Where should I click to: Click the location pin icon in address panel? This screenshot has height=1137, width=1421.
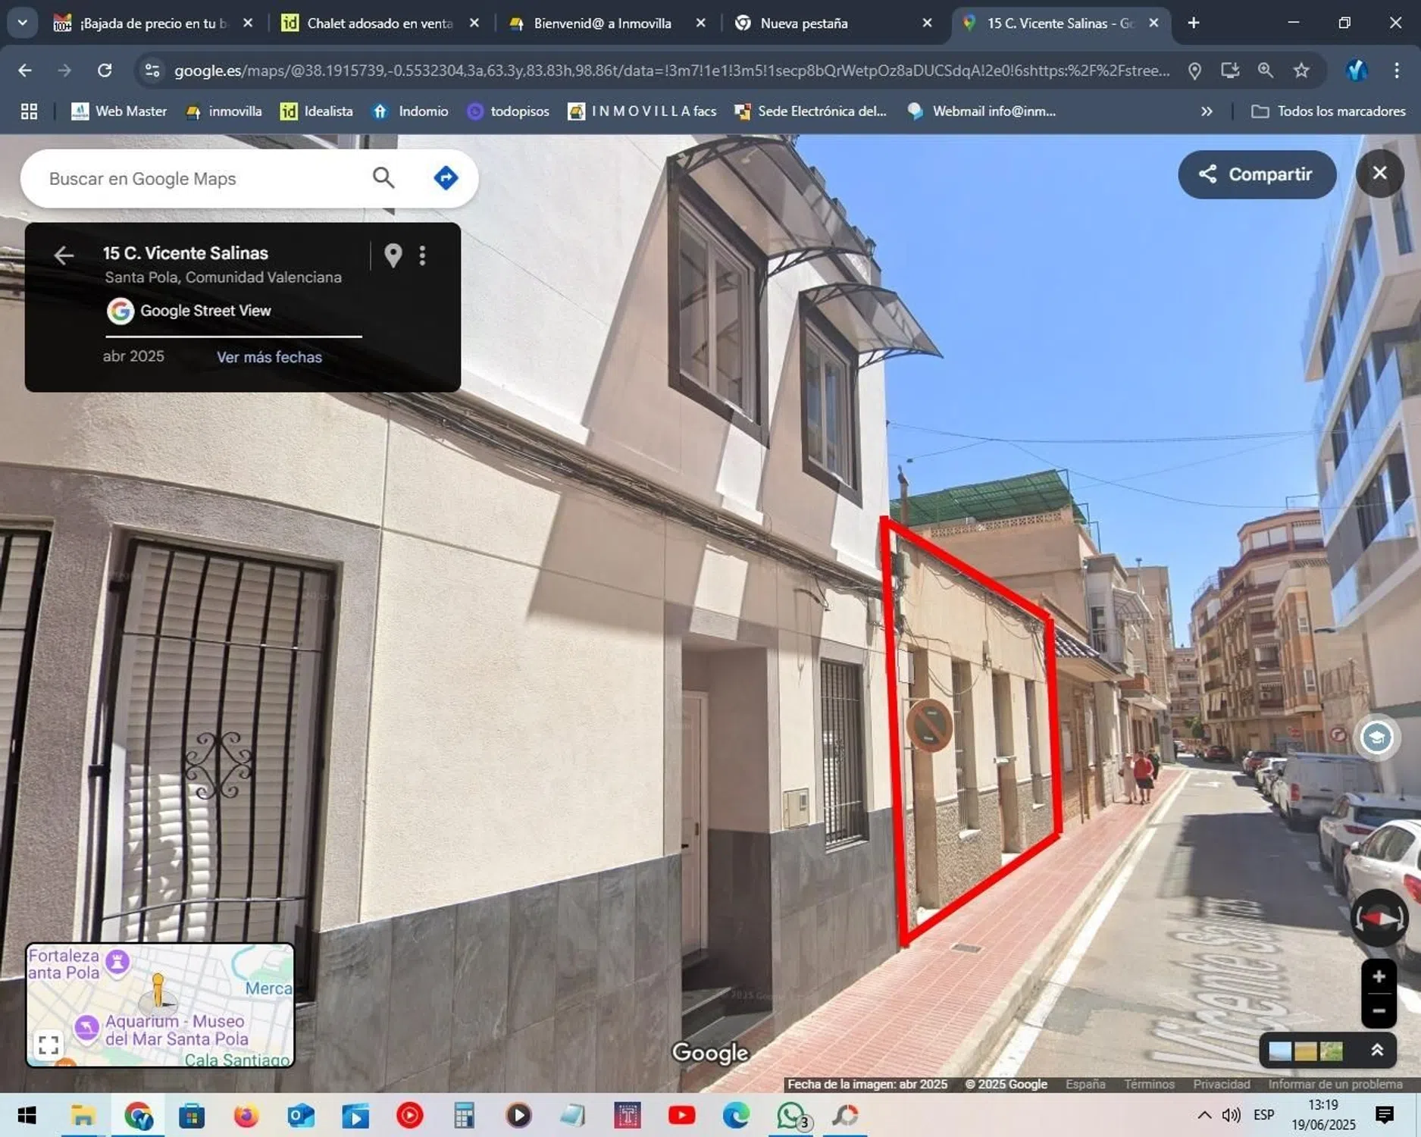click(x=393, y=255)
